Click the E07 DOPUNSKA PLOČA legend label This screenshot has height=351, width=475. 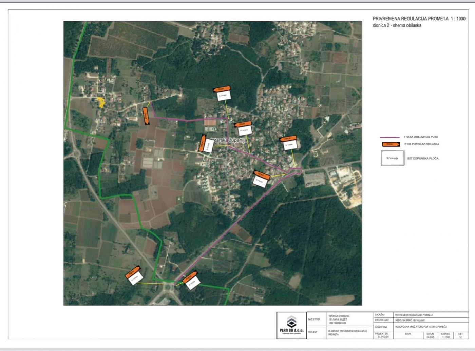[x=423, y=158]
